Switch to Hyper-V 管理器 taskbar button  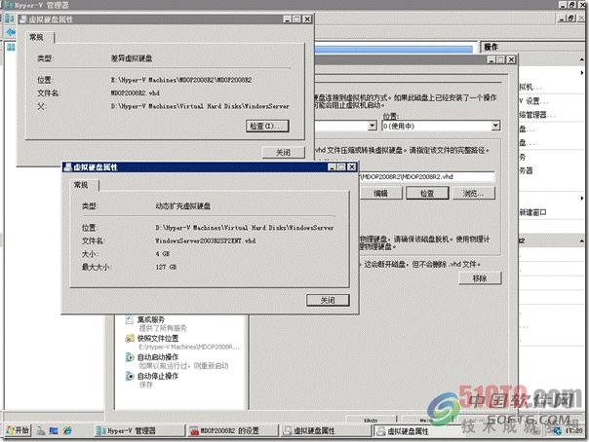coord(137,431)
